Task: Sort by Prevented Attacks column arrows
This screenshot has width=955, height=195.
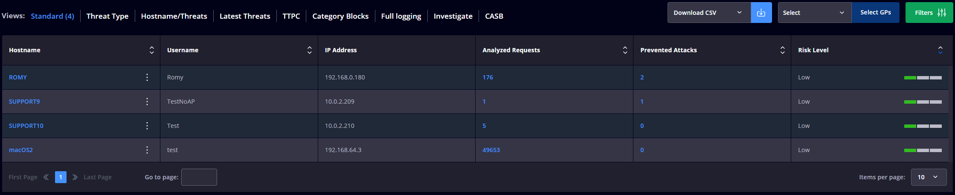Action: click(x=782, y=50)
